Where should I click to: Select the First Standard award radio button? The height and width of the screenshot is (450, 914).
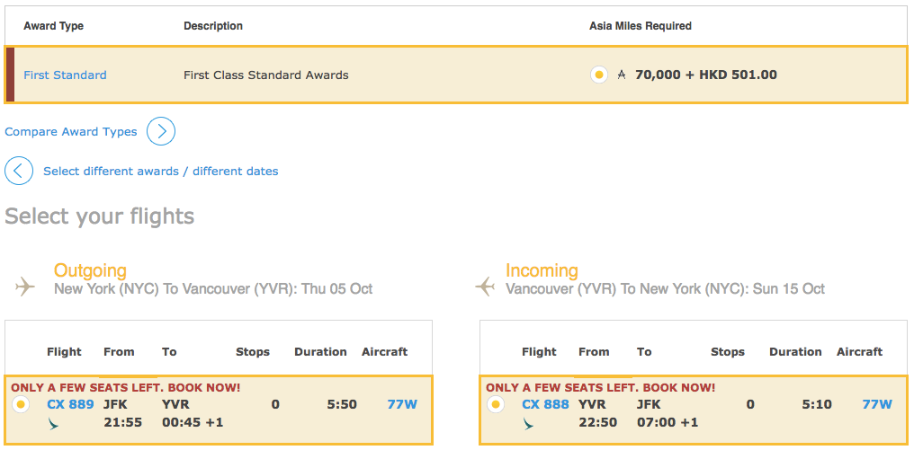pos(599,75)
